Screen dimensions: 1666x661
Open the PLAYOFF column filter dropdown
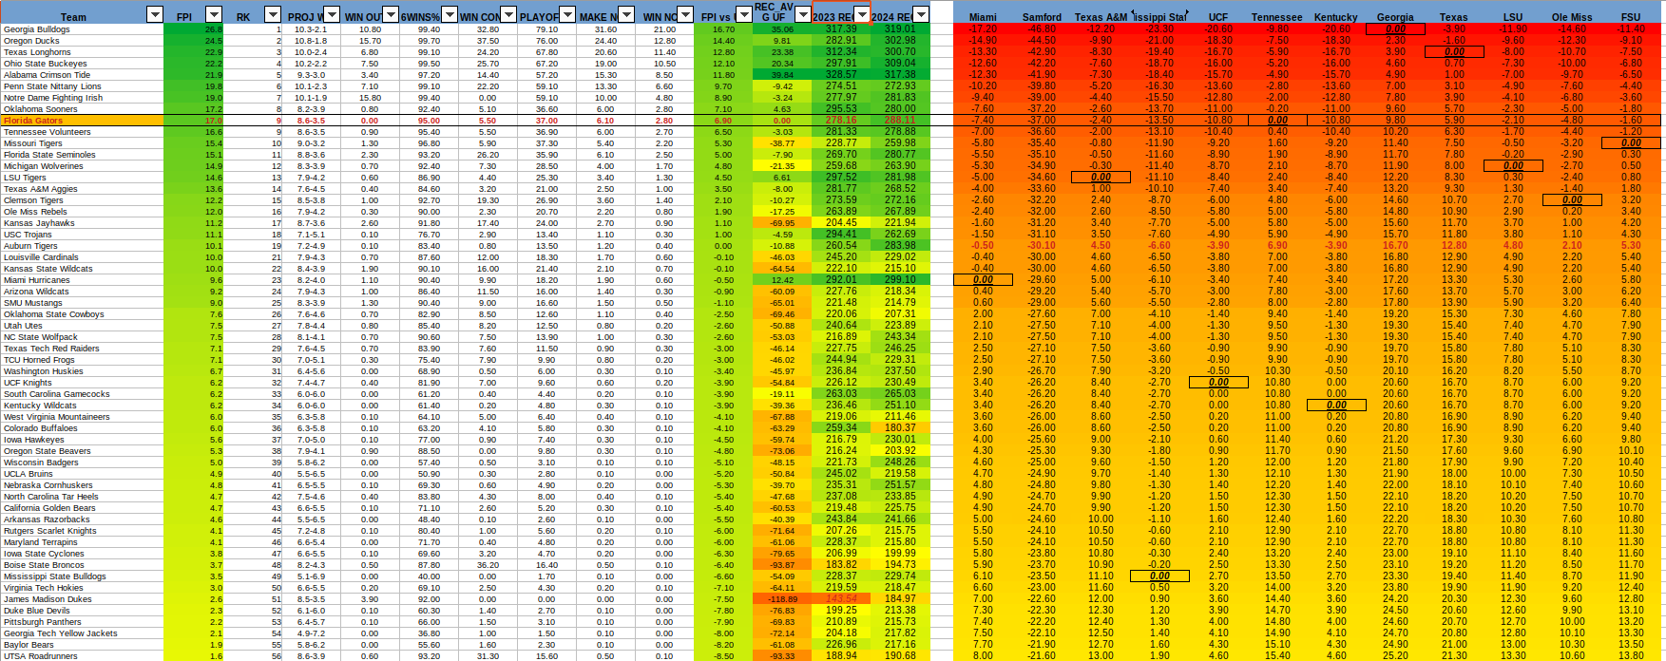pyautogui.click(x=567, y=15)
